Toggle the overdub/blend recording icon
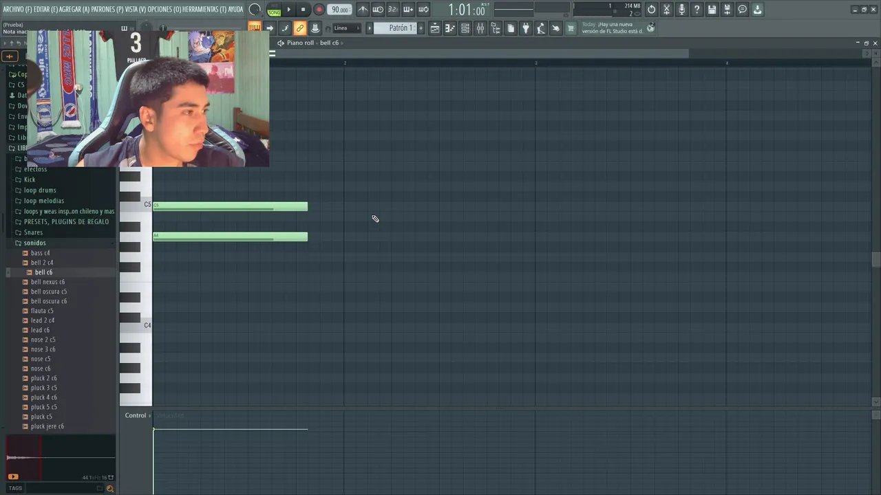 (x=408, y=10)
